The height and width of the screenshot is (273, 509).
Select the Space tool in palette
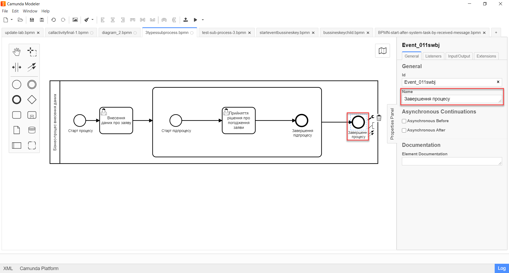tap(17, 67)
